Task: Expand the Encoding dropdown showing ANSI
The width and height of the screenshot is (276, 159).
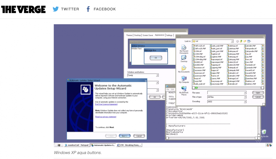Action: (245, 101)
